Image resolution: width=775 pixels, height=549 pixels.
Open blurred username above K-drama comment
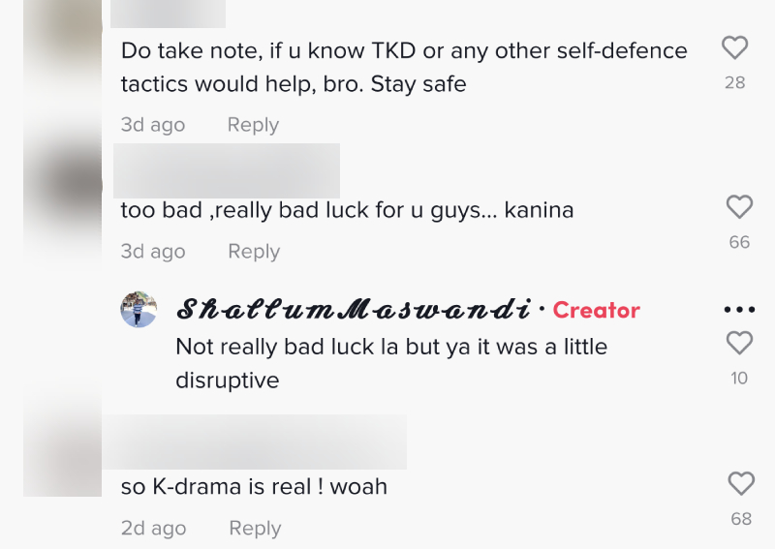(x=254, y=442)
